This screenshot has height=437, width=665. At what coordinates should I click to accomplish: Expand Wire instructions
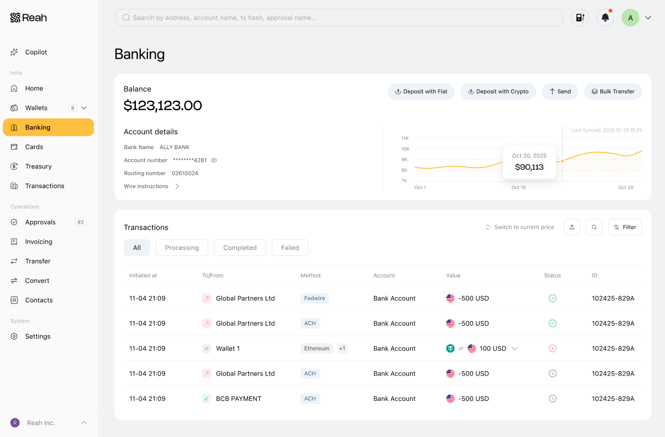pyautogui.click(x=152, y=186)
